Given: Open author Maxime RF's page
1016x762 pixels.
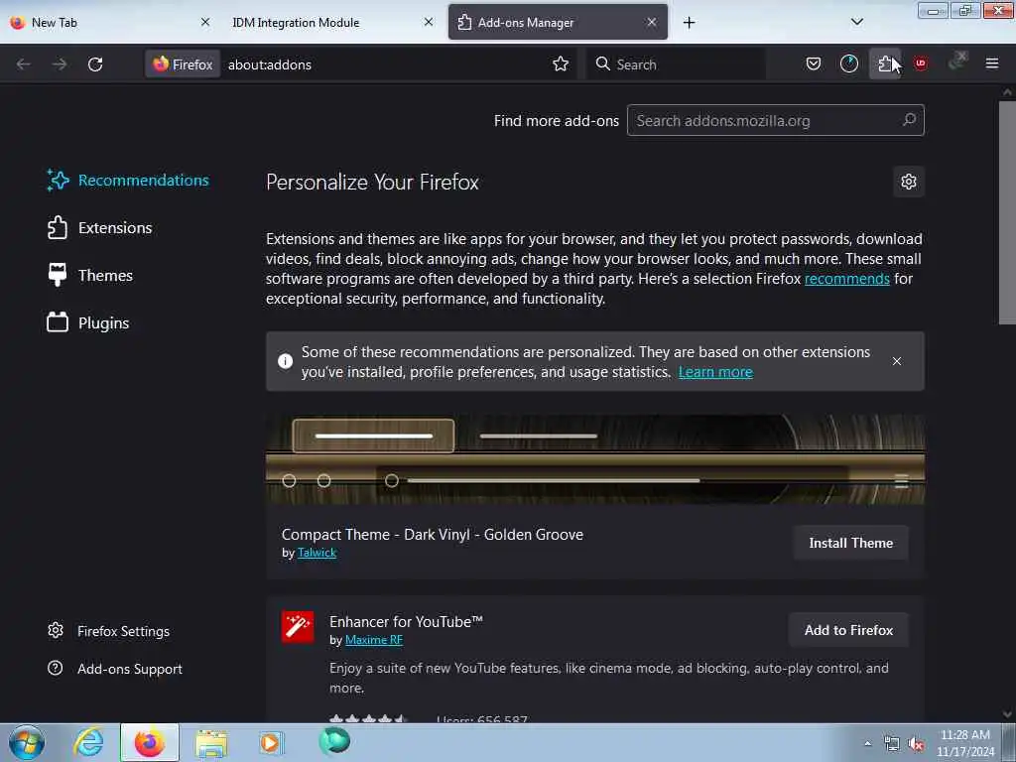Looking at the screenshot, I should (374, 640).
